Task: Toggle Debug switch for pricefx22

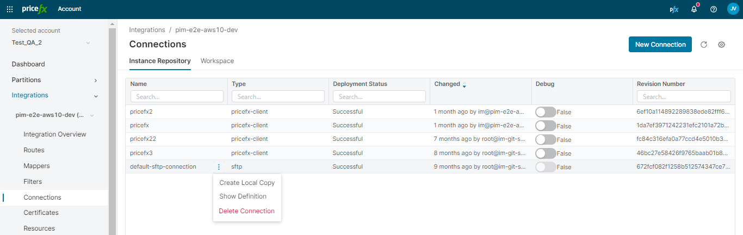Action: tap(546, 139)
